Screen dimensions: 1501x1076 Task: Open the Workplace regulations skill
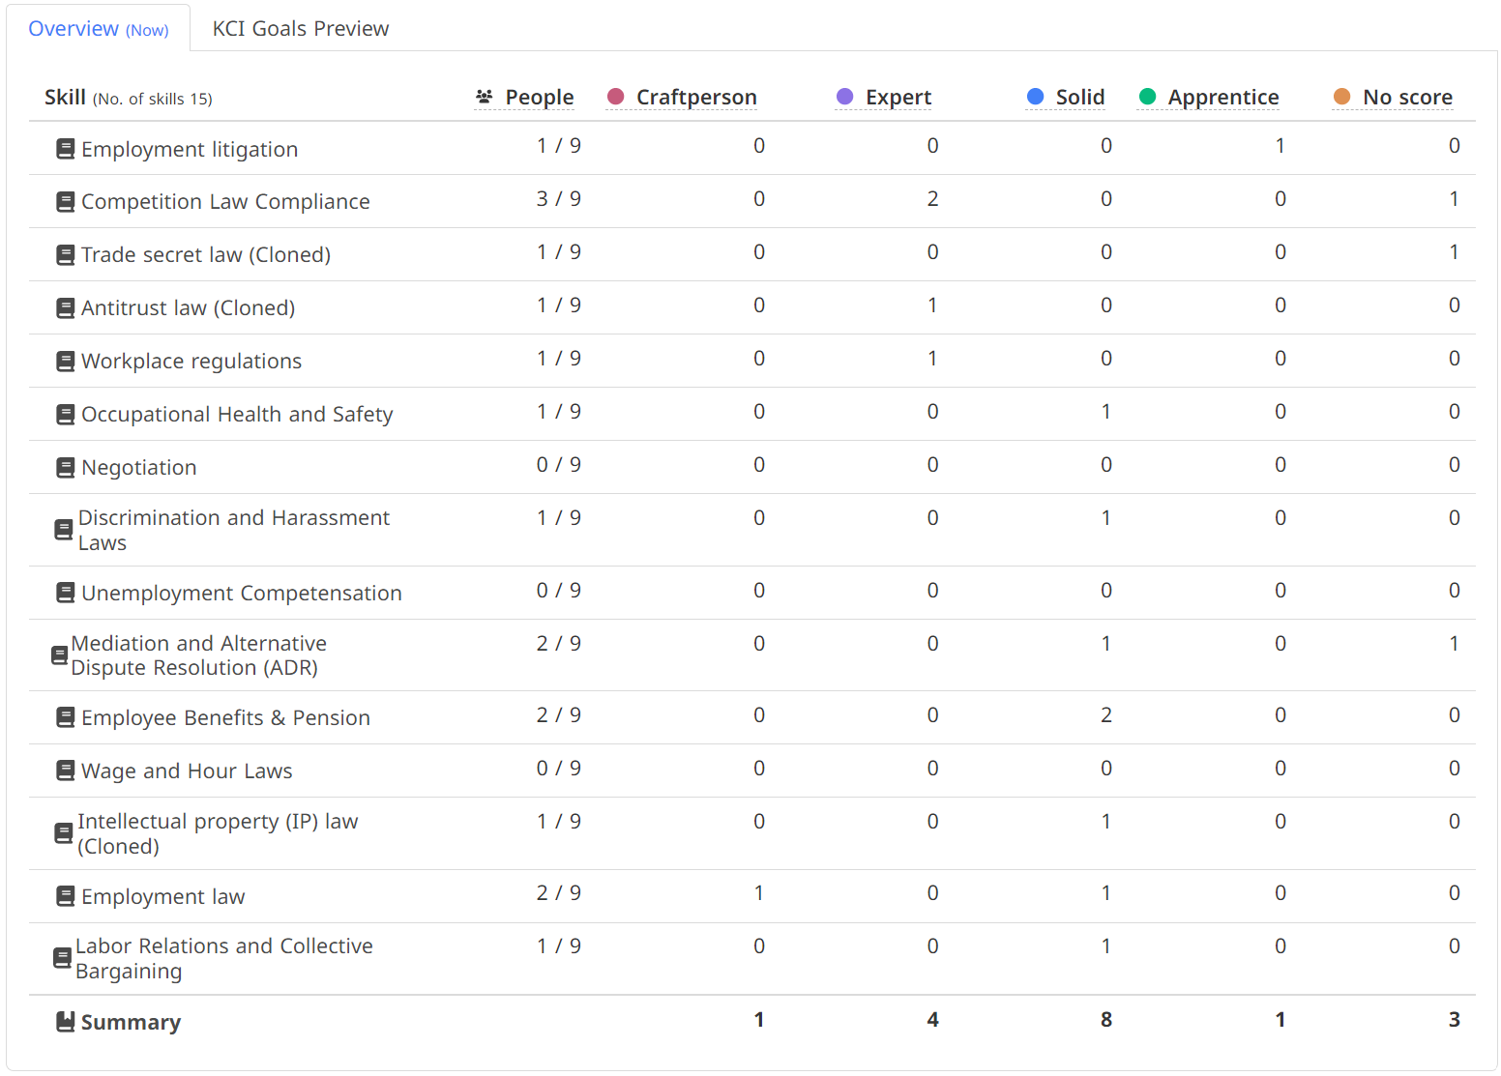click(191, 361)
